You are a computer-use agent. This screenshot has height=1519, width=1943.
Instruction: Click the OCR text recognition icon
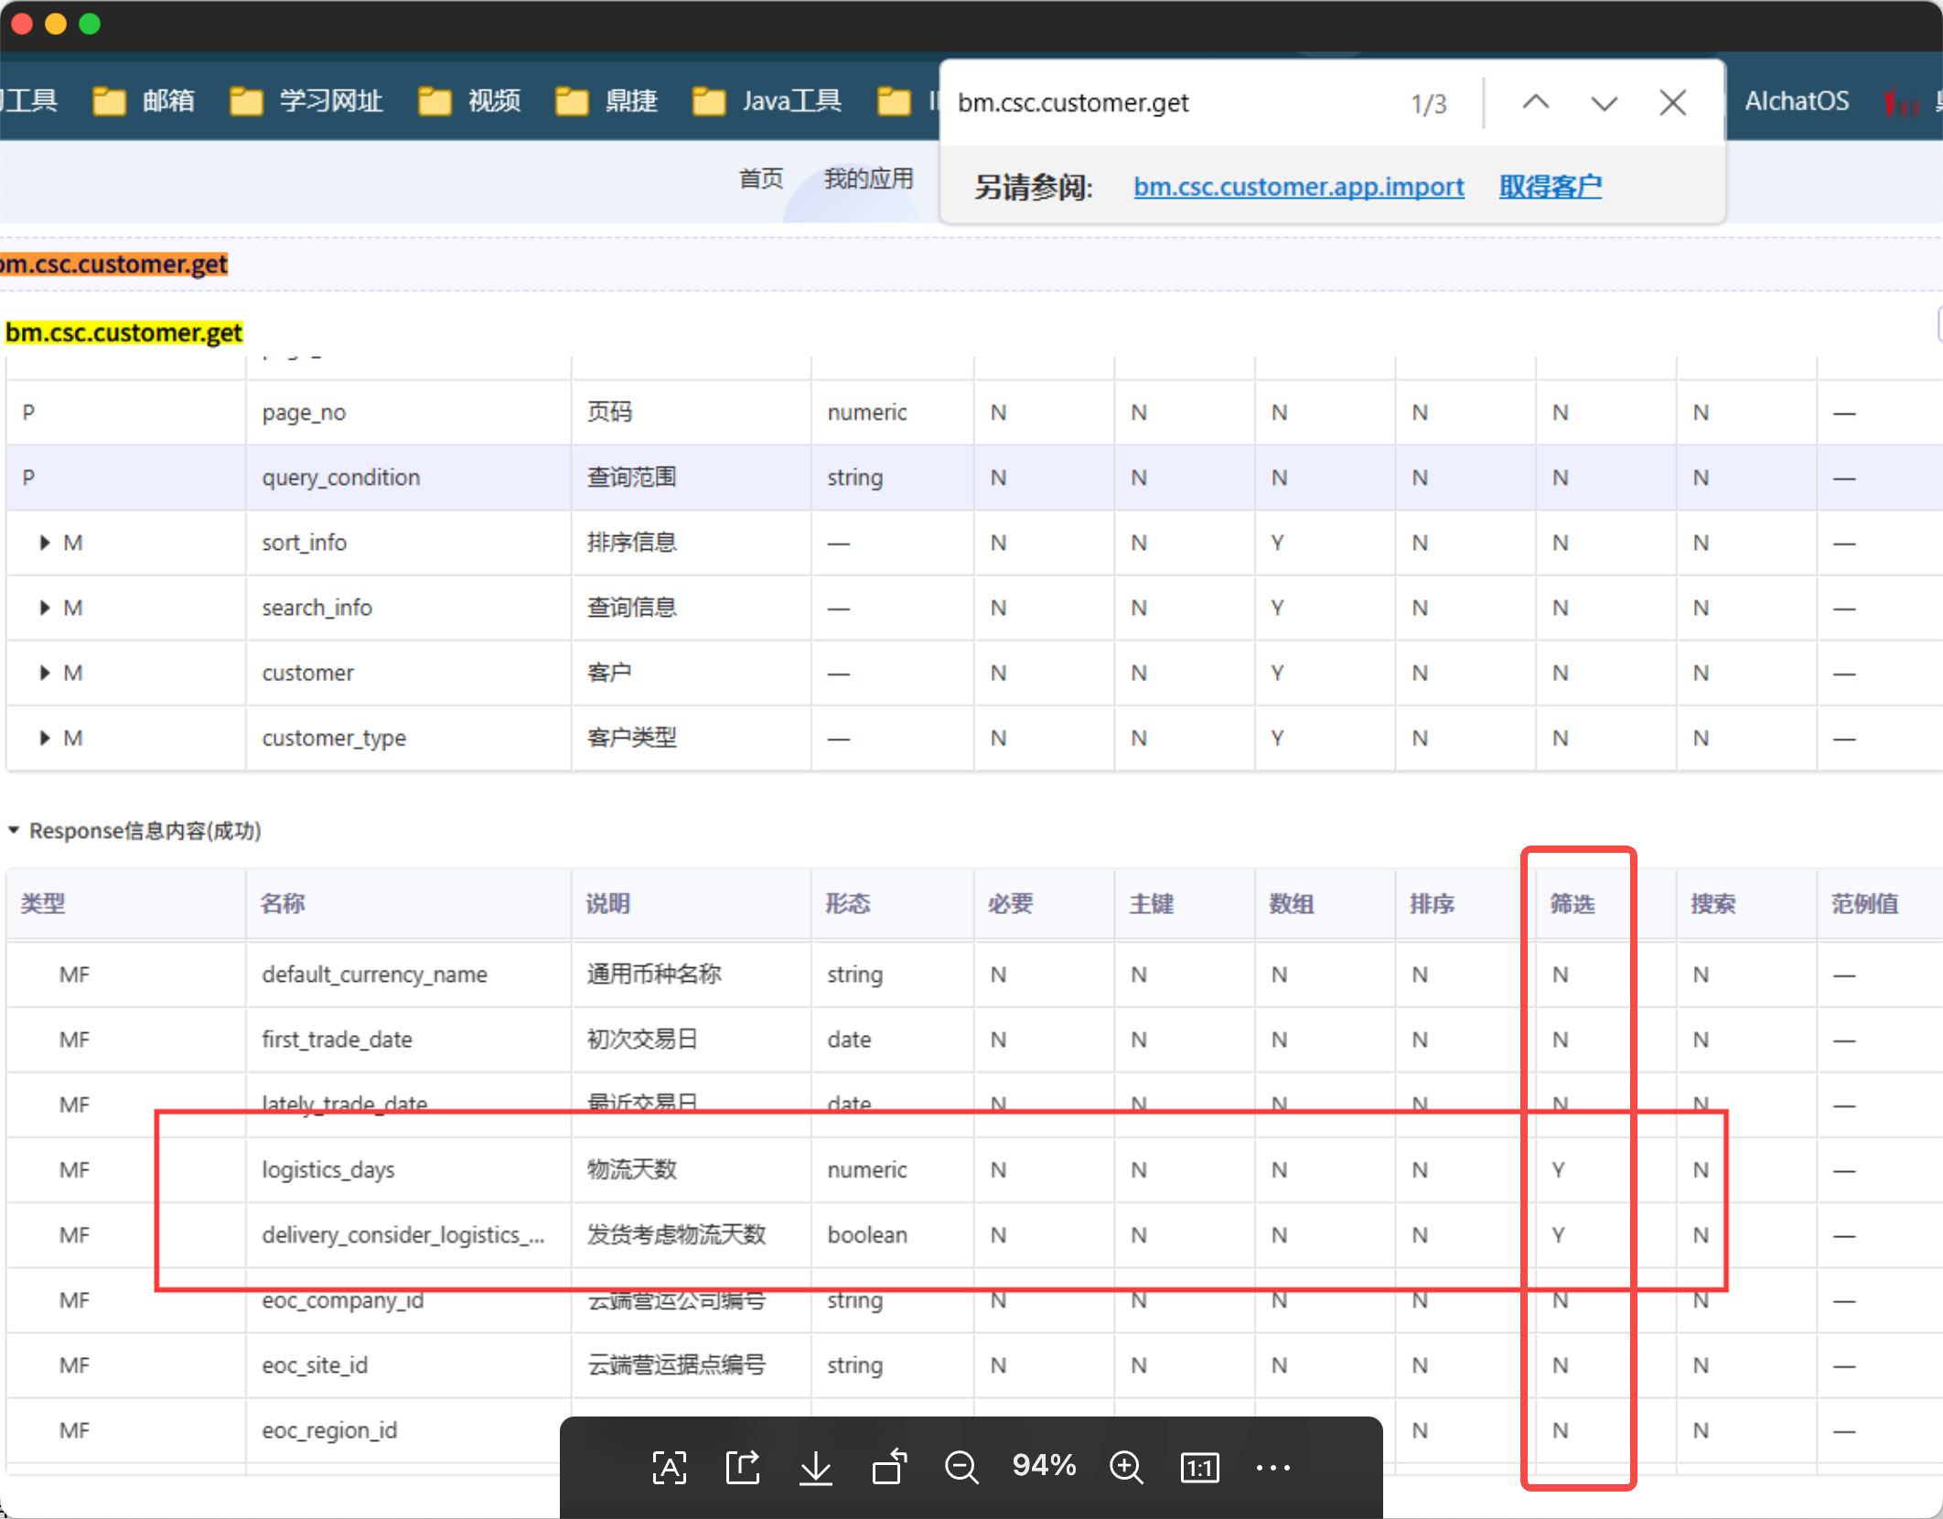pyautogui.click(x=669, y=1467)
